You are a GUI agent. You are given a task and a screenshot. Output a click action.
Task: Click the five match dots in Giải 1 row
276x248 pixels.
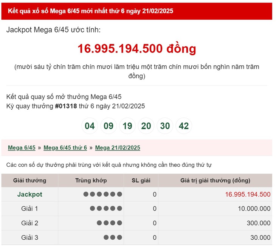pos(106,208)
